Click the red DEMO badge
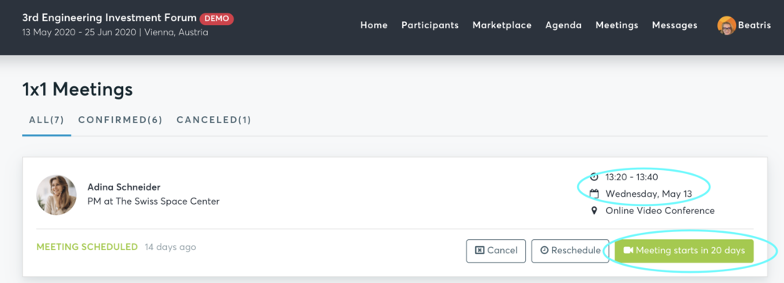Screen dimensions: 784x283 tap(216, 19)
